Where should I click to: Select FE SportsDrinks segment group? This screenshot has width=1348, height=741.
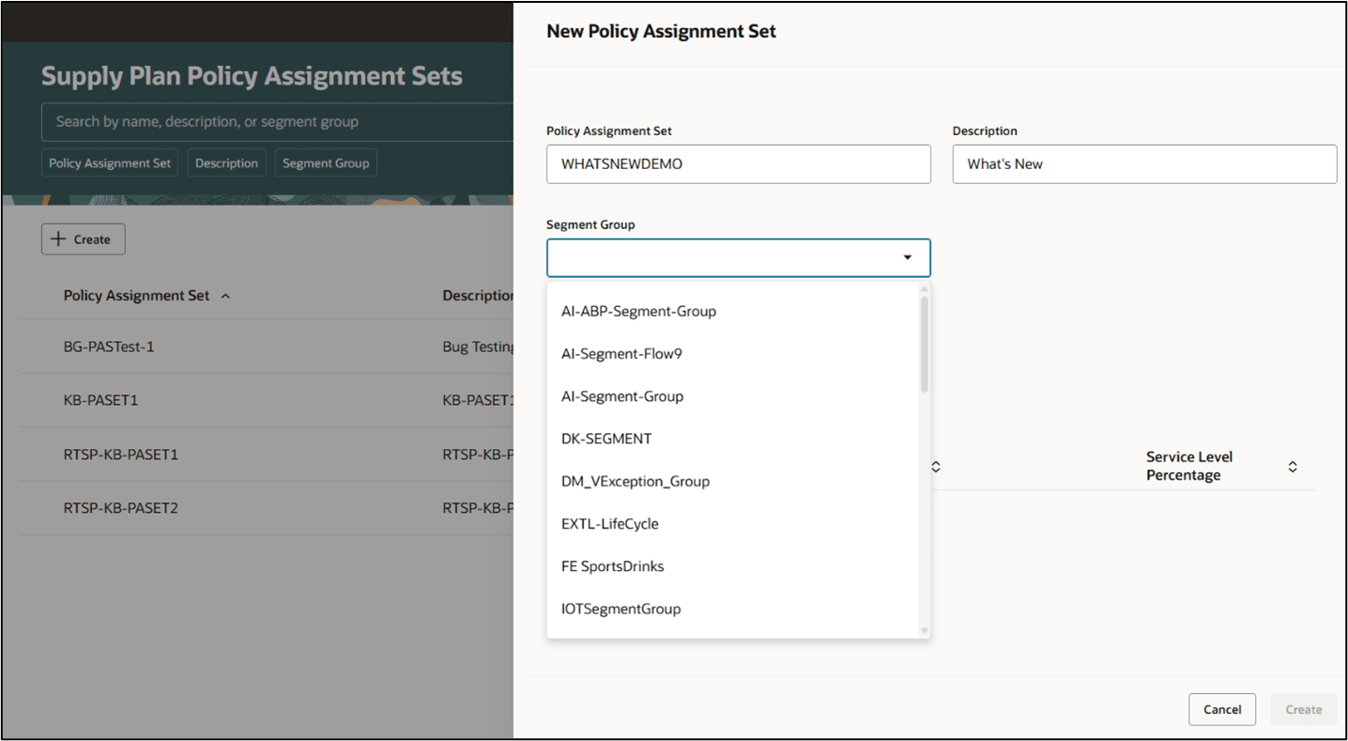[x=613, y=565]
